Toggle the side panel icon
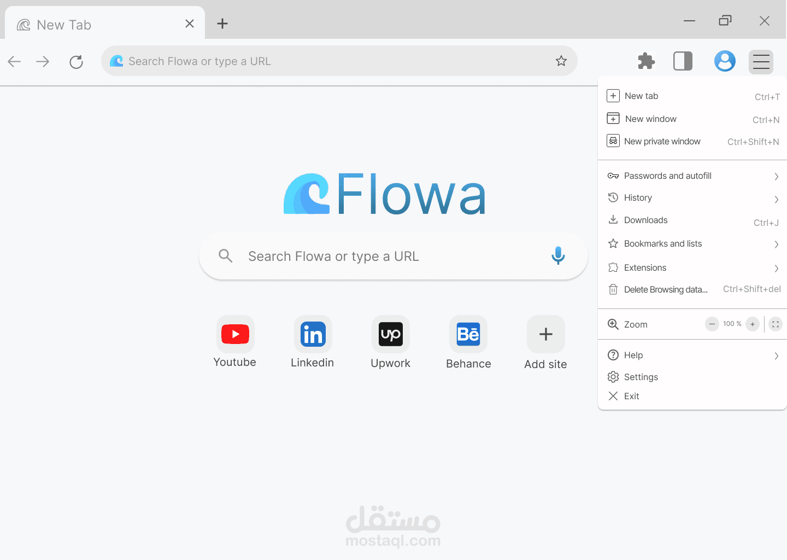Screen dimensions: 787x560 (x=683, y=61)
